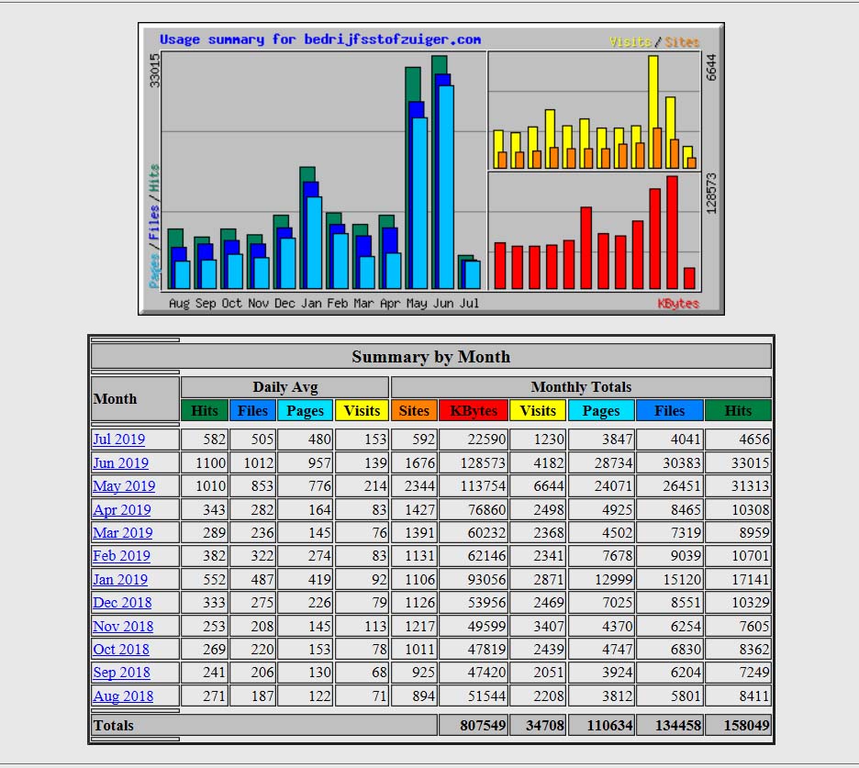Click the red 'KBytes' column header in the table
Screen dimensions: 859x768
tap(474, 410)
